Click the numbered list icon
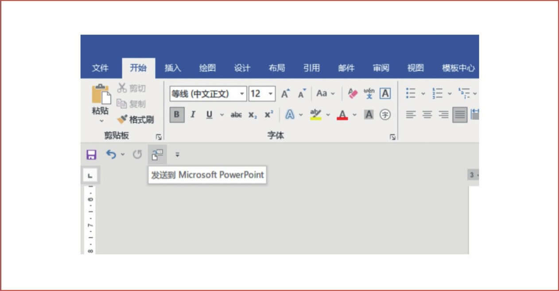The height and width of the screenshot is (291, 559). tap(438, 93)
